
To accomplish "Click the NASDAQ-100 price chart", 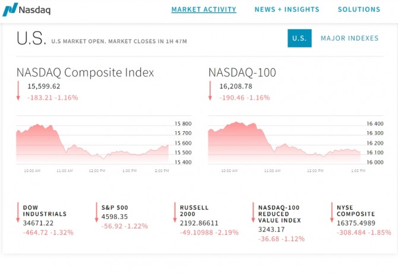I will [284, 142].
